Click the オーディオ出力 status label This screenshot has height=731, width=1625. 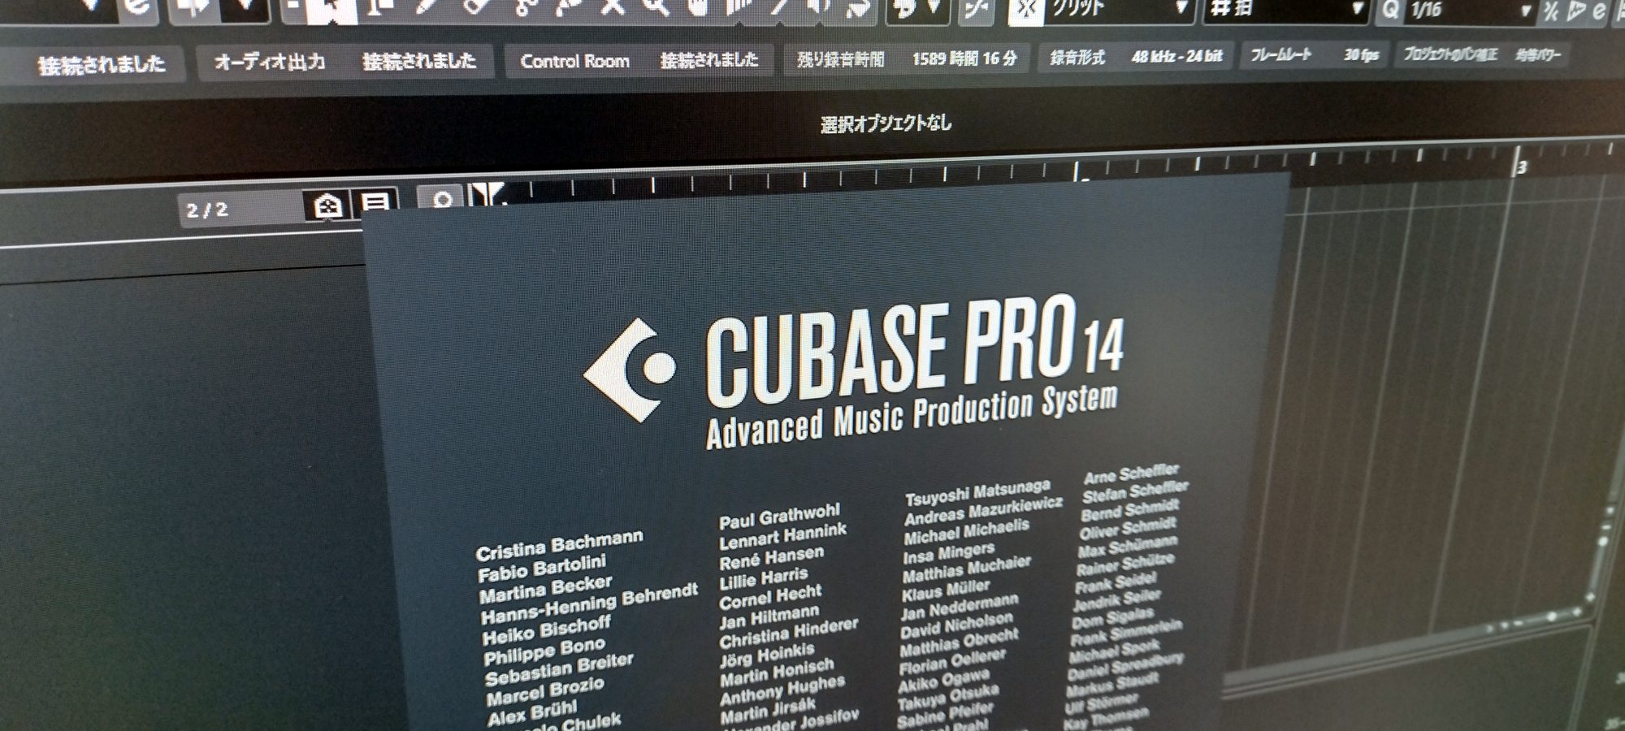[x=269, y=62]
